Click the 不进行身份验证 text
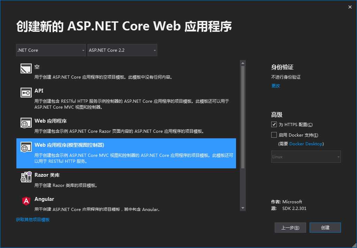 pyautogui.click(x=286, y=77)
